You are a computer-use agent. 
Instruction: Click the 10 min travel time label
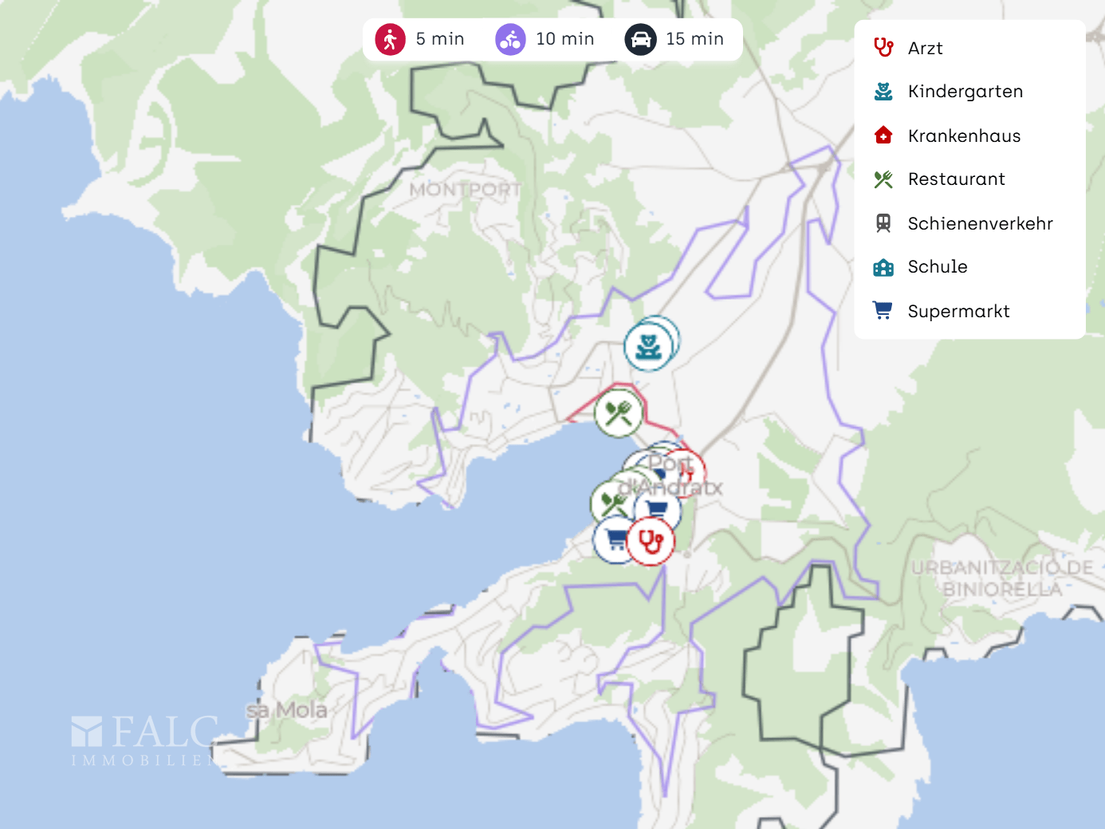(x=564, y=39)
